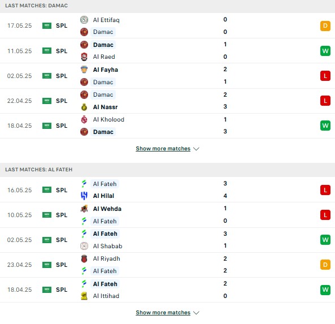Click the Al Raed team logo
335x324 pixels.
[84, 57]
